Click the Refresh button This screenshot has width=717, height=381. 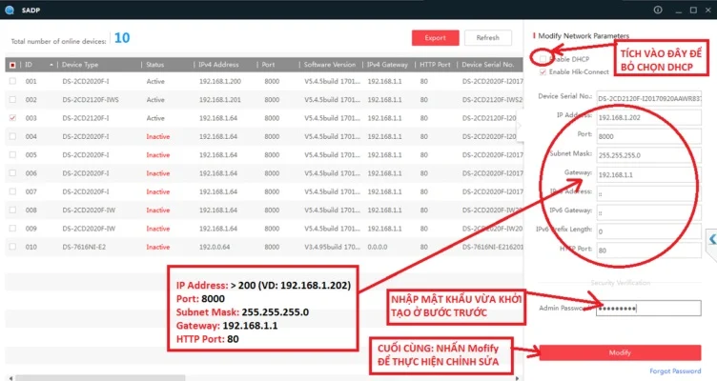(488, 38)
